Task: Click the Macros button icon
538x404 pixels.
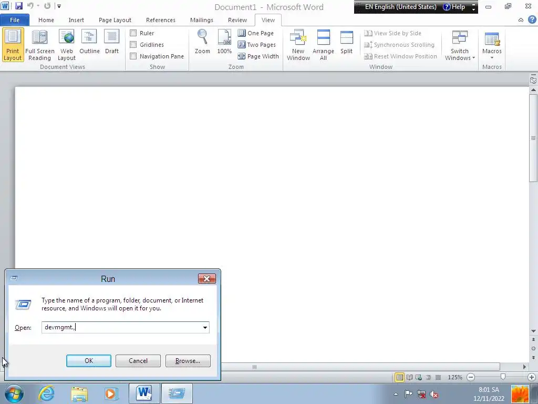Action: 492,39
